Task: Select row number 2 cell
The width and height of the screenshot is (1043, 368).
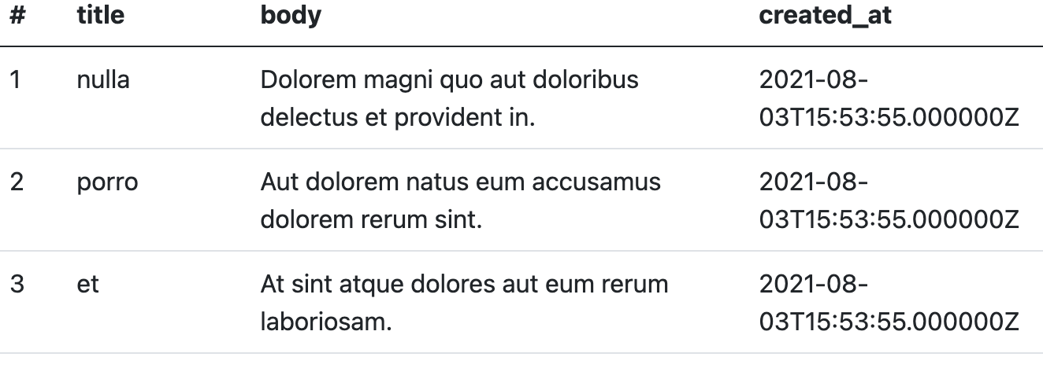Action: point(17,182)
